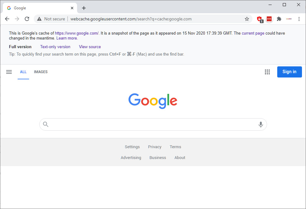Open the Text-only version of cache
The width and height of the screenshot is (306, 209).
(x=55, y=47)
